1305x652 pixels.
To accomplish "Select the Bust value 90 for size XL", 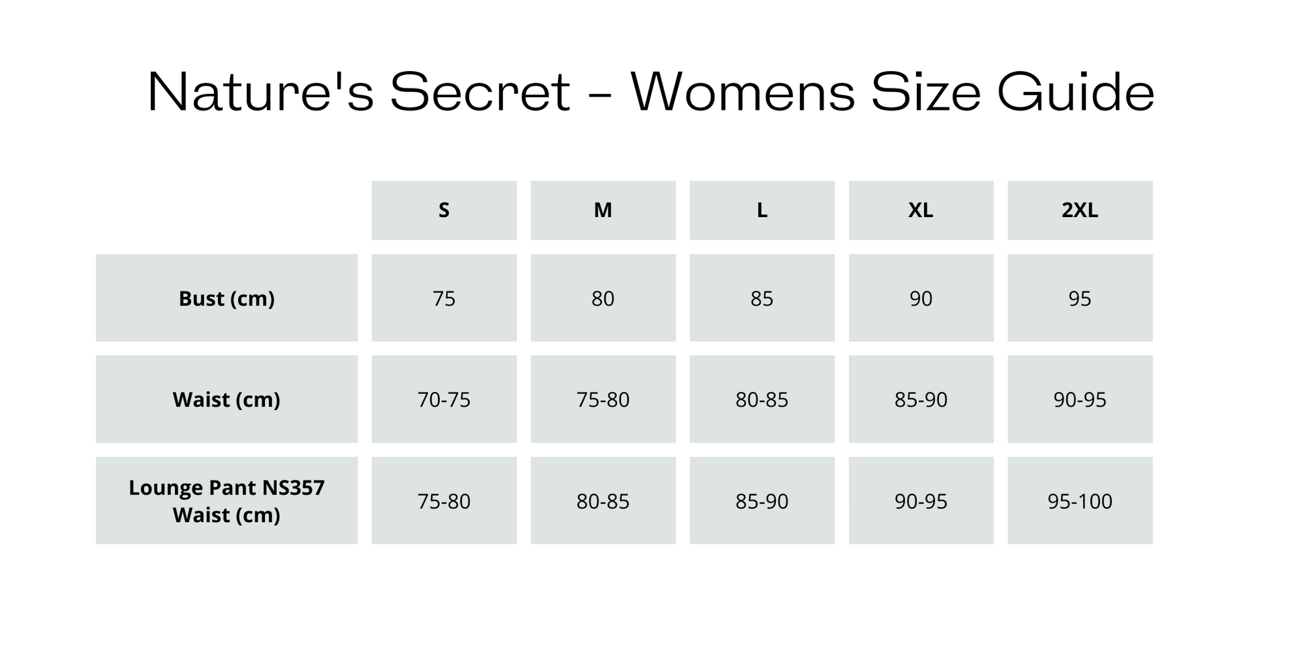I will [x=921, y=298].
